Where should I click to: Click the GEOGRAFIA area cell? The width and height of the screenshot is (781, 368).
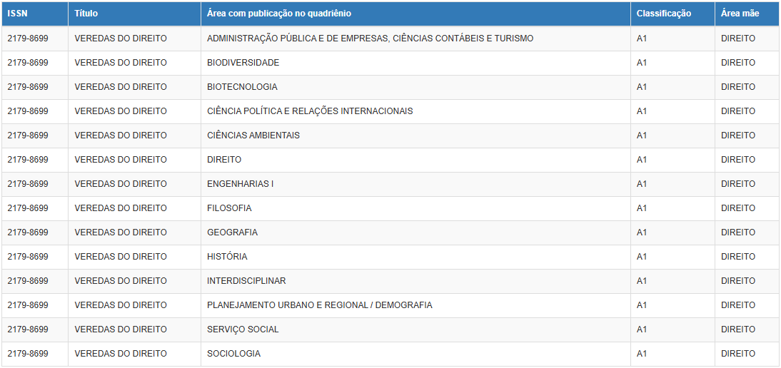tap(232, 232)
